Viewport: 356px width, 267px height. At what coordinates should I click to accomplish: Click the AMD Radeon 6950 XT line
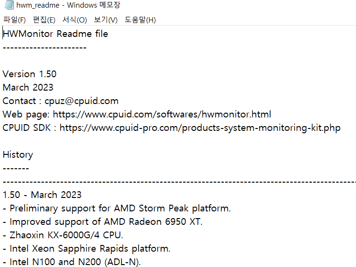[x=102, y=222]
